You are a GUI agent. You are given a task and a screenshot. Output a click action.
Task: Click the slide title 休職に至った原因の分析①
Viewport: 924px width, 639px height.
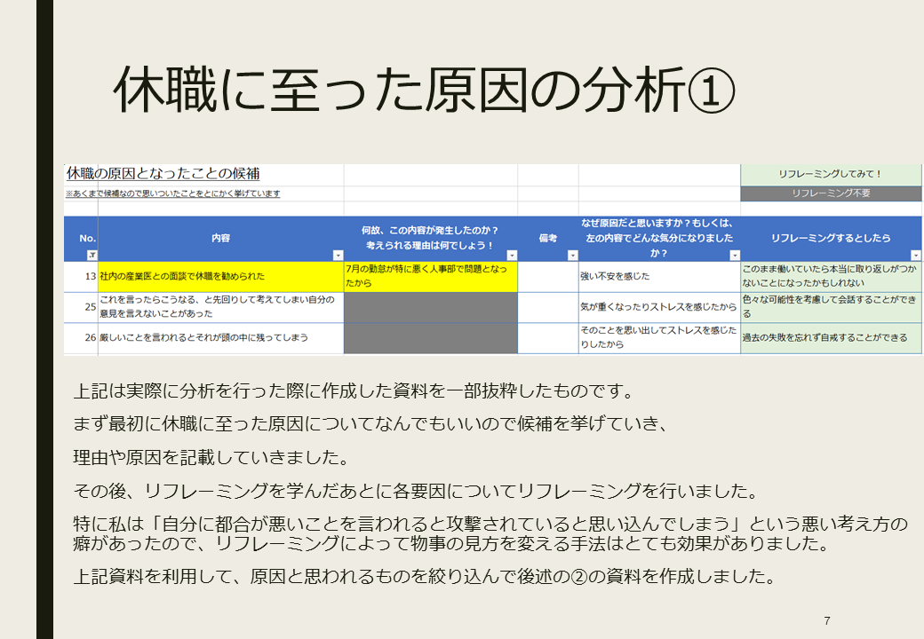coord(425,91)
